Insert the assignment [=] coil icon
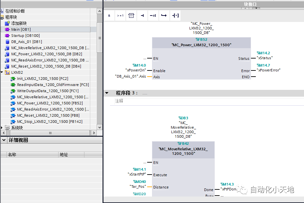 click(175, 16)
